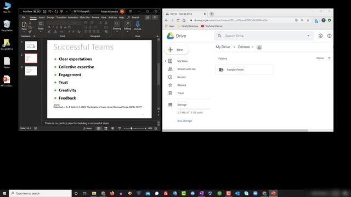The image size is (351, 197).
Task: Switch to the Insert ribbon tab
Action: [42, 18]
